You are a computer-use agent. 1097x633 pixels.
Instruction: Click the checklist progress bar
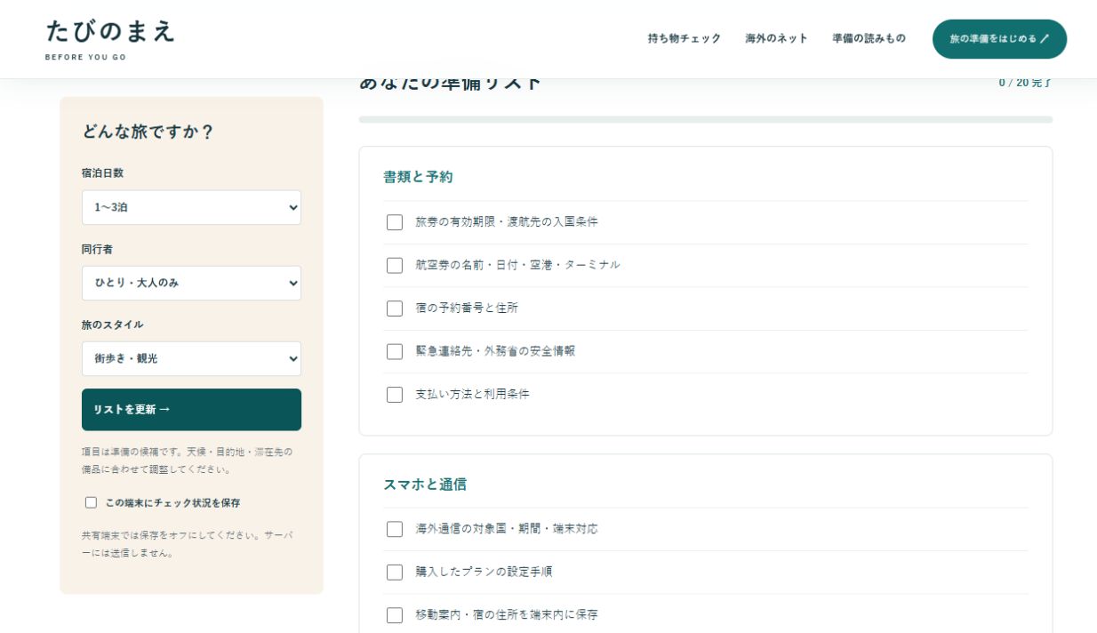coord(706,119)
